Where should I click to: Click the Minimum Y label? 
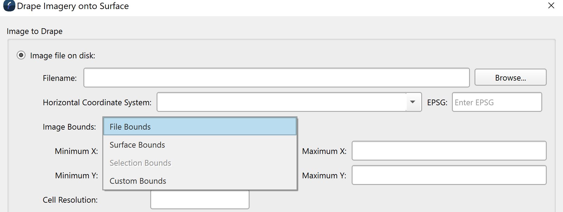[x=76, y=176]
